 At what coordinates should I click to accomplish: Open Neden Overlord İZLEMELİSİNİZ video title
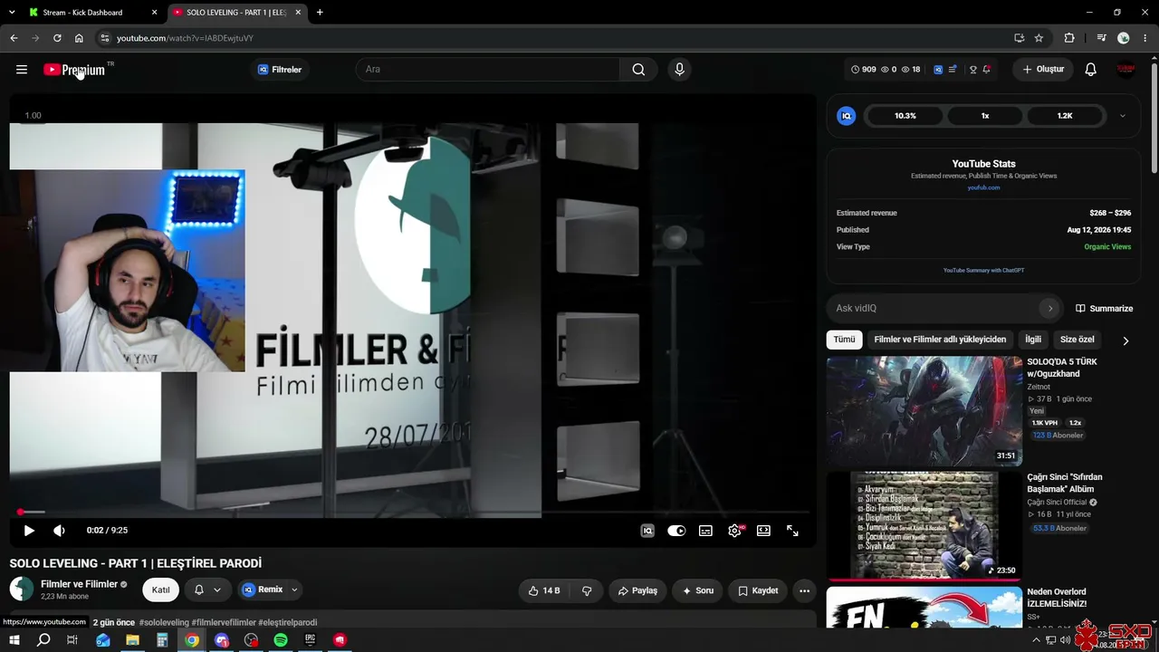point(1057,598)
